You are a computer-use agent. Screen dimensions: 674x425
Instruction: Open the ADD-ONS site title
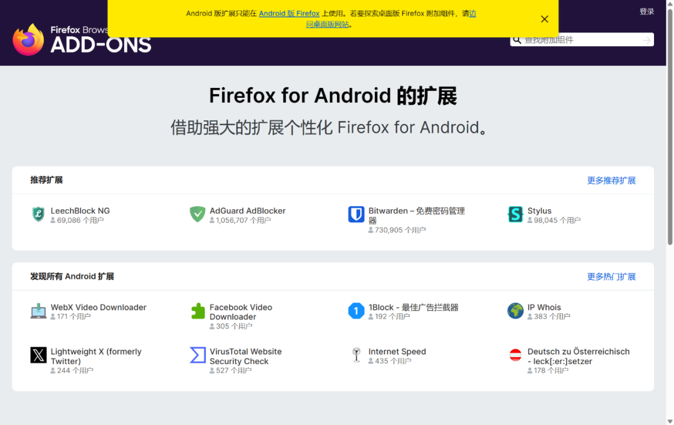point(100,45)
